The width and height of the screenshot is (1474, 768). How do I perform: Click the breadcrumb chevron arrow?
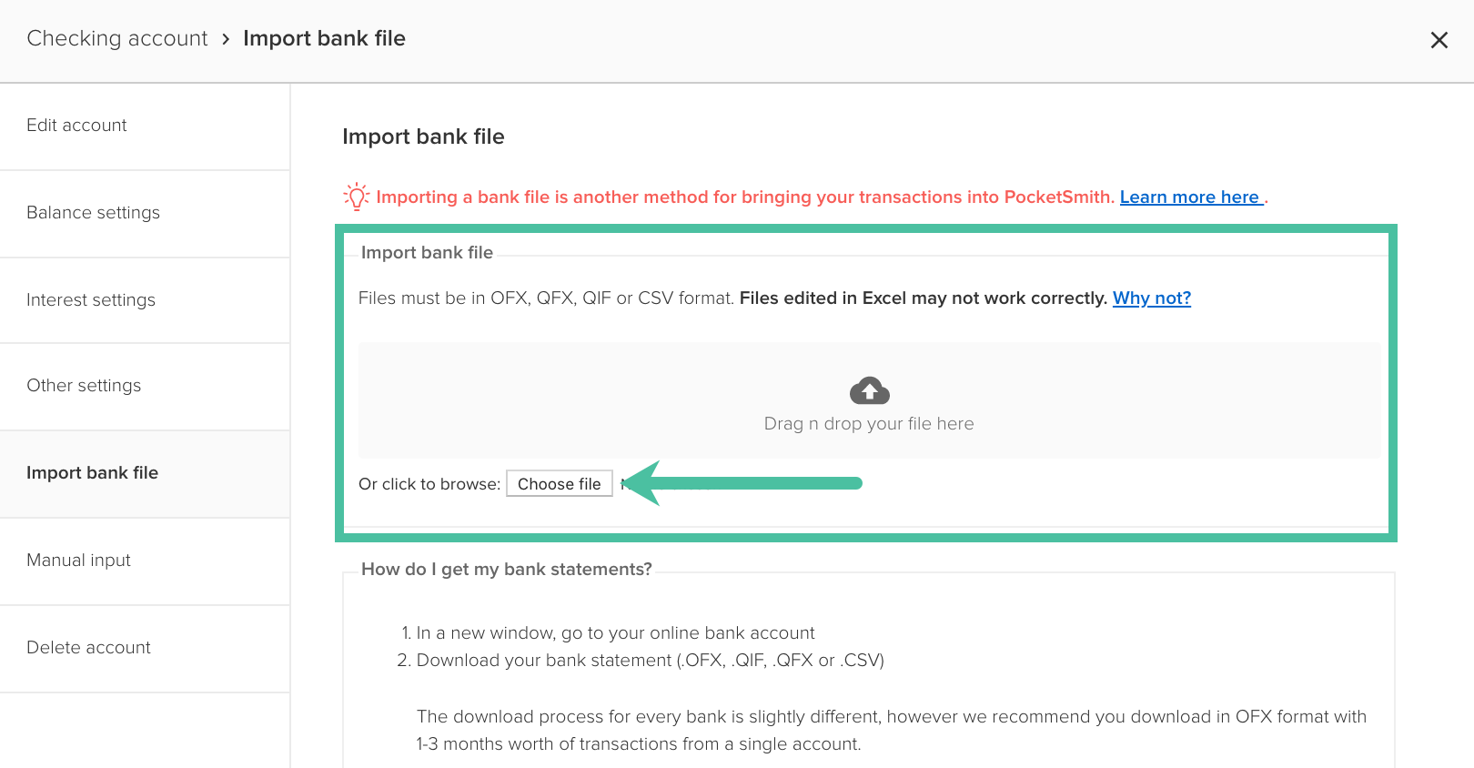pos(226,39)
